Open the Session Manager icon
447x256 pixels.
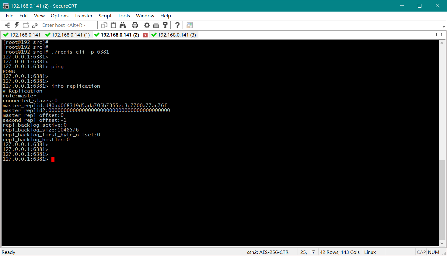(x=8, y=25)
